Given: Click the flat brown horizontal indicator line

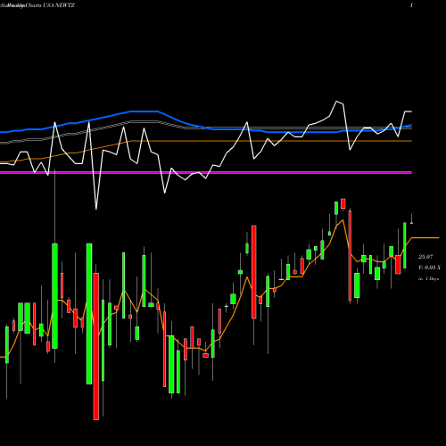Looking at the screenshot, I should 271,141.
